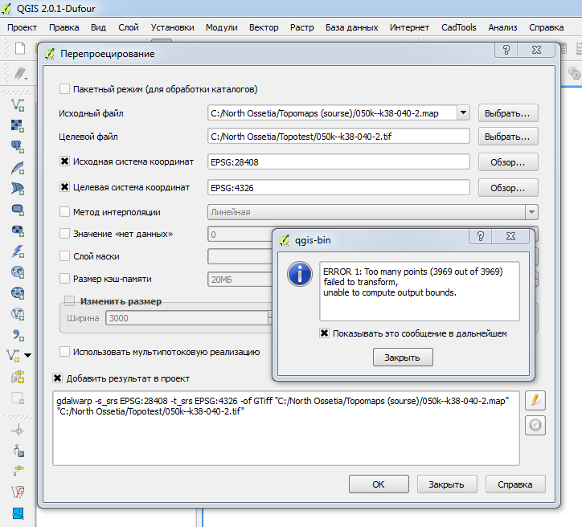Click Выбрать button for Целевой файл

pyautogui.click(x=508, y=137)
